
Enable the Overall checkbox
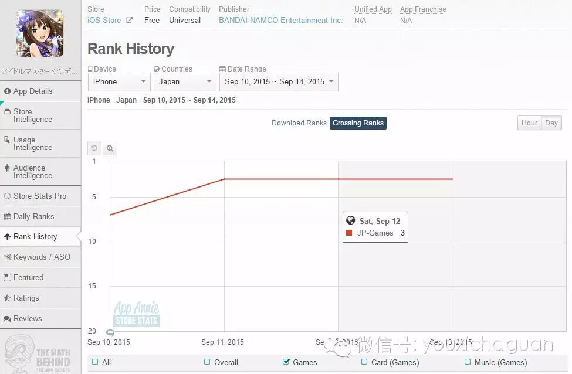pos(207,362)
